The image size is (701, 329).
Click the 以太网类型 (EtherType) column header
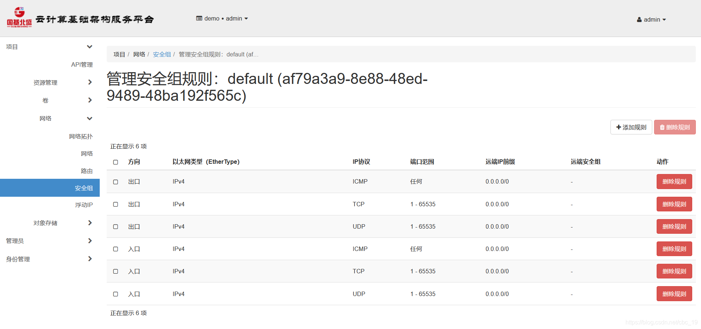(206, 162)
